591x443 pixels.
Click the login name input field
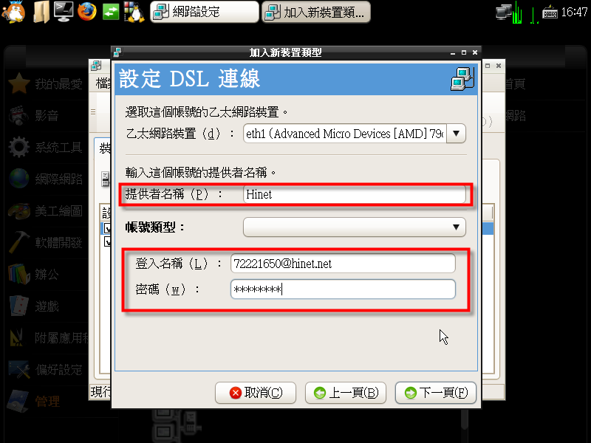click(343, 264)
